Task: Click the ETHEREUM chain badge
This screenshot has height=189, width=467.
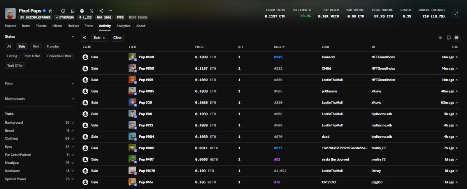Action: pos(65,17)
